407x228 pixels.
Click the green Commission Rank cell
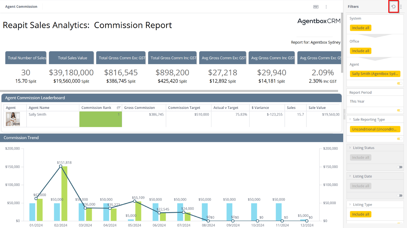(x=101, y=119)
